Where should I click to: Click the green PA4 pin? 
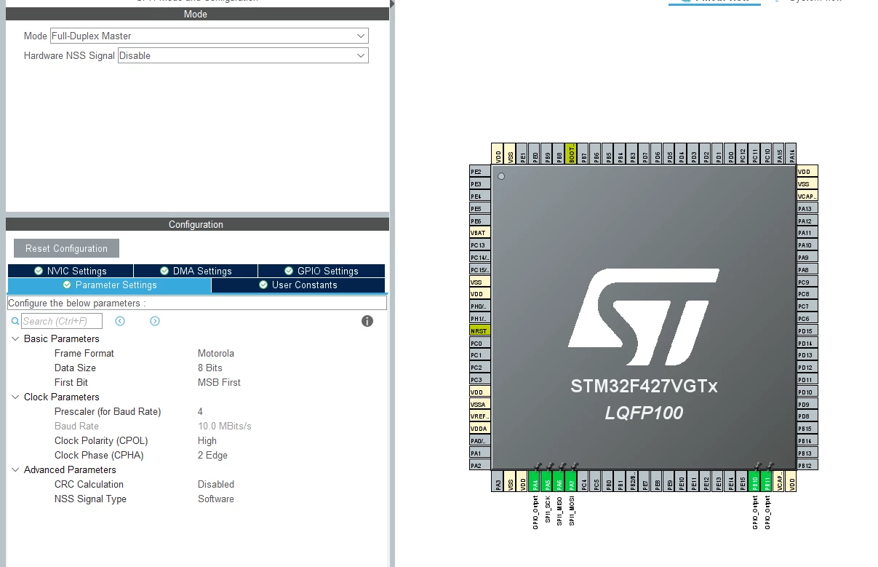point(535,481)
